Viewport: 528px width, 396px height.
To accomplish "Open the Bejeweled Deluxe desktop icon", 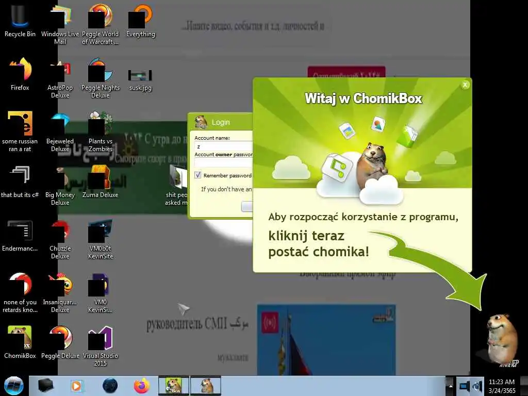I will pos(60,132).
